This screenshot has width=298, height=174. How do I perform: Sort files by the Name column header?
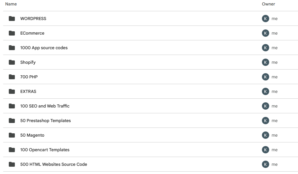pos(11,4)
